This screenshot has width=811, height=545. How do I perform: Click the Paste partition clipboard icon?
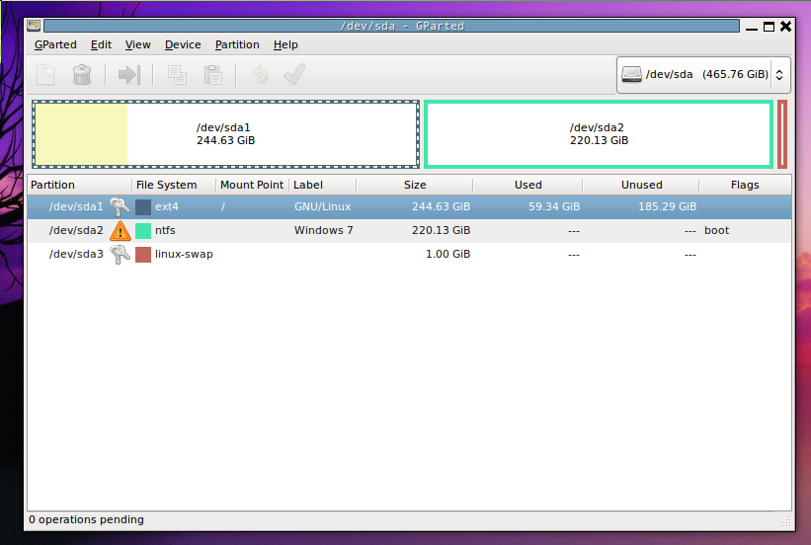(213, 75)
